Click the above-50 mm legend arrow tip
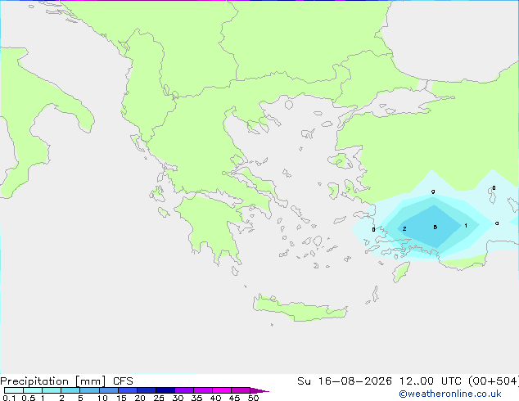Viewport: 519px width, 401px height. point(259,390)
